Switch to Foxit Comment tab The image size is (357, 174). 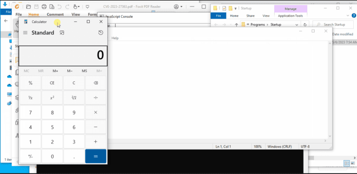pyautogui.click(x=55, y=14)
